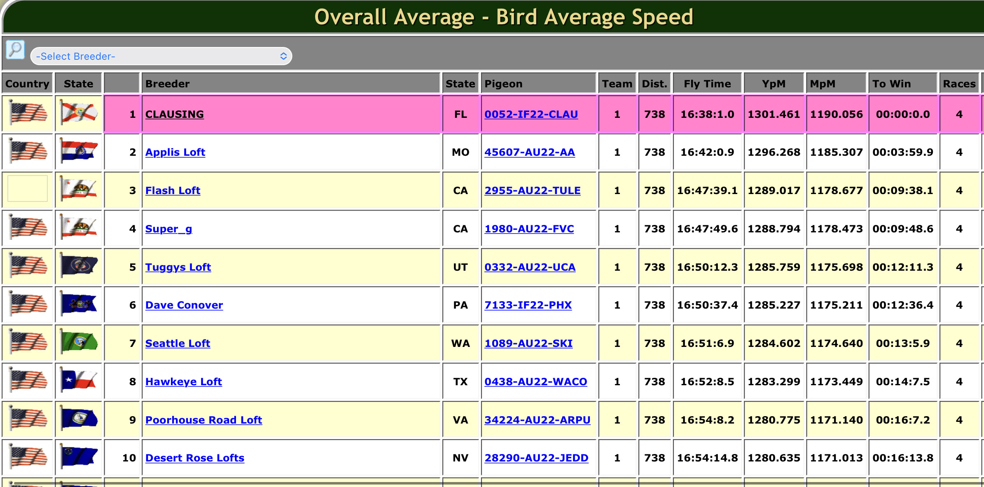Click the YpM column header
The height and width of the screenshot is (487, 984).
[774, 84]
